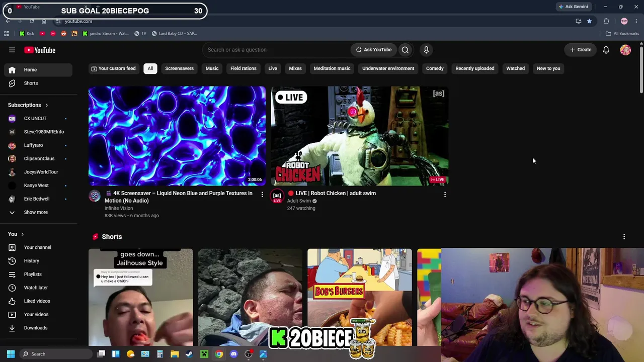Image resolution: width=644 pixels, height=362 pixels.
Task: Open Chrome extensions puzzle icon
Action: 606,21
